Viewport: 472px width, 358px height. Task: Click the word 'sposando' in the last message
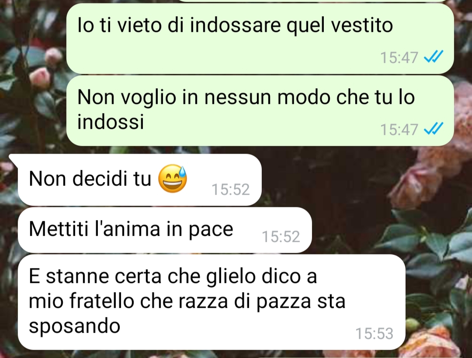(75, 327)
